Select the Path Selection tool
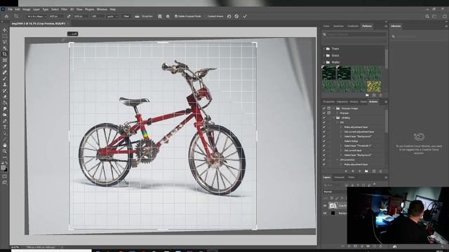The height and width of the screenshot is (252, 449). click(x=5, y=133)
